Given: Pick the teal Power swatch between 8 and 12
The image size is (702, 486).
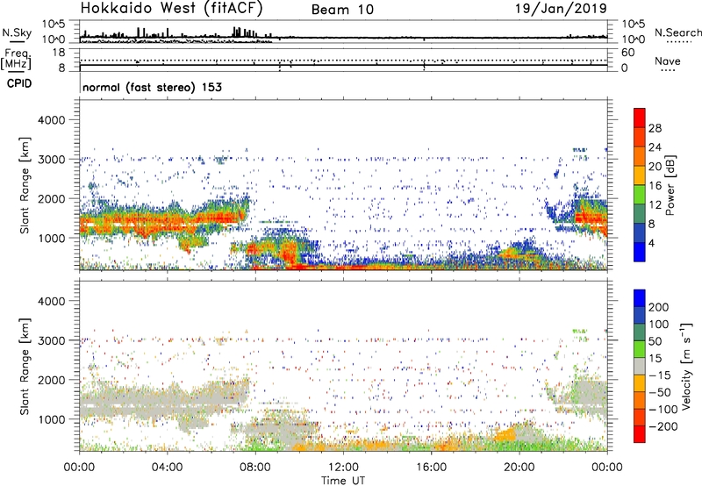Looking at the screenshot, I should pyautogui.click(x=640, y=214).
